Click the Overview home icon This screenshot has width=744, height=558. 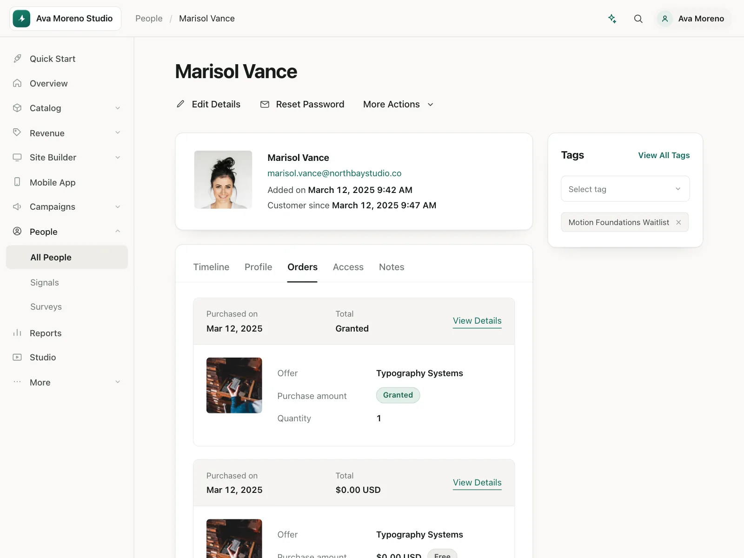click(17, 83)
